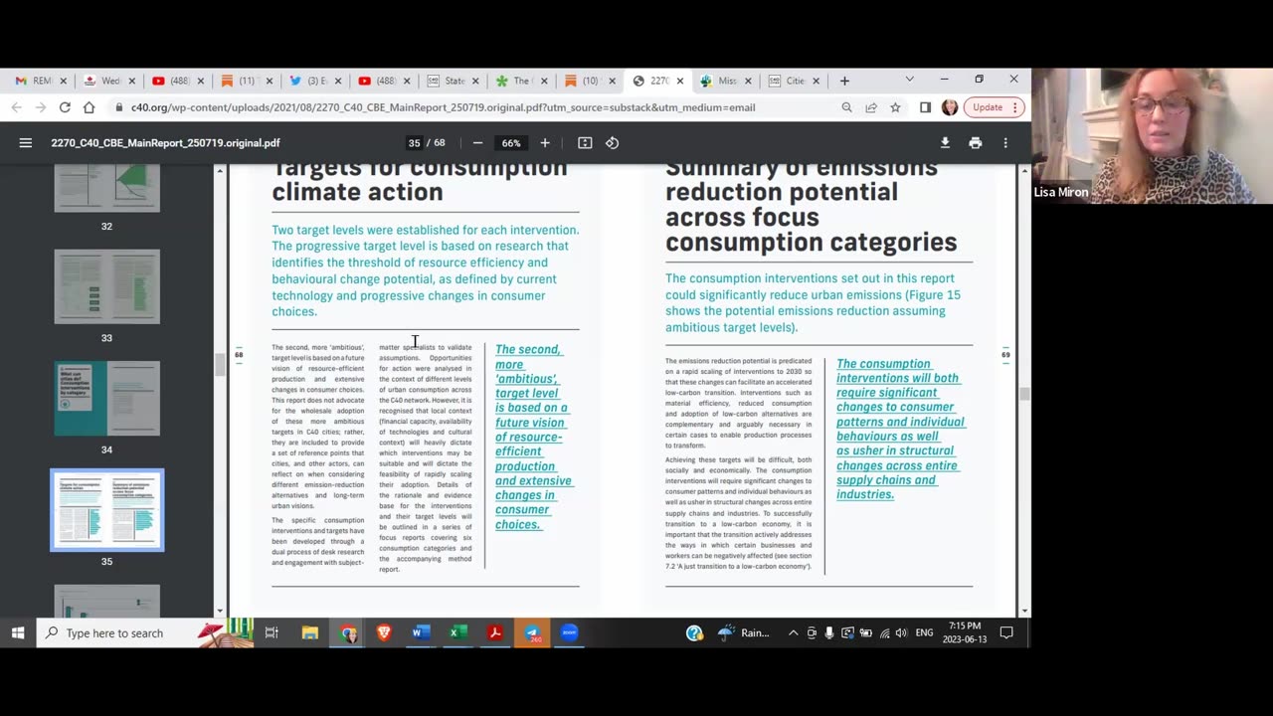
Task: Go forward in browser history
Action: [x=40, y=107]
